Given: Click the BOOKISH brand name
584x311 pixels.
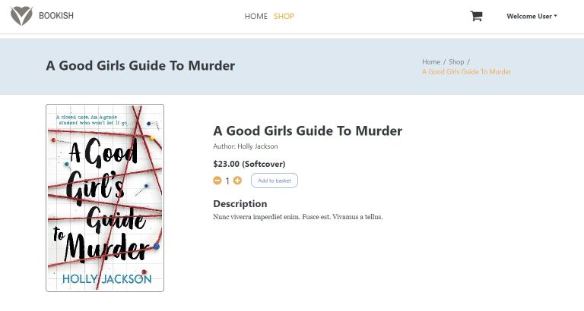Looking at the screenshot, I should click(x=56, y=16).
